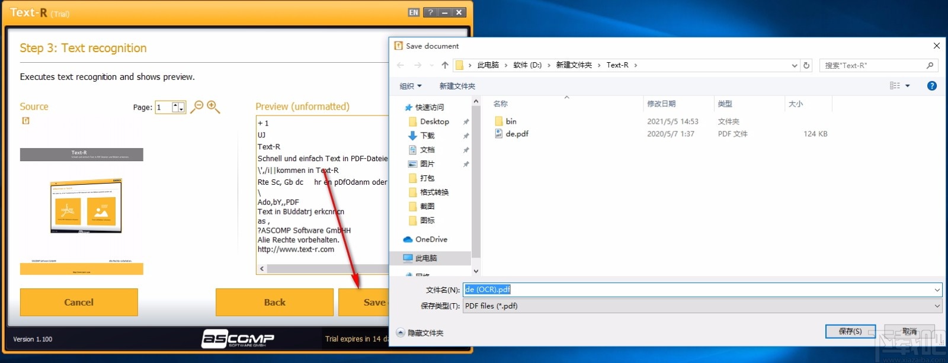Click the ASCOMP logo in Text-R footer
Viewport: 948px width, 363px height.
click(238, 338)
